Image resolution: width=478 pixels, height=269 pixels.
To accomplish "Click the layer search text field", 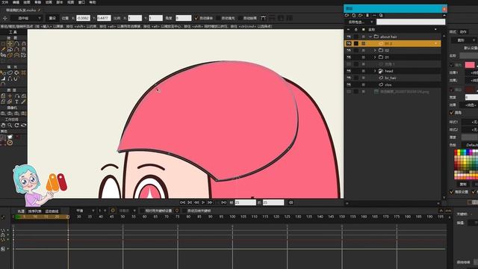I will pyautogui.click(x=411, y=22).
